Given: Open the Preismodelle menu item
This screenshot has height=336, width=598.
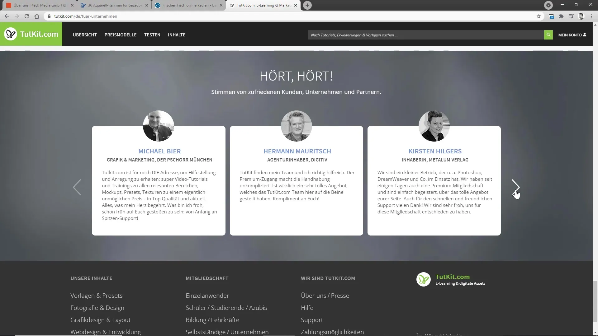Looking at the screenshot, I should (121, 35).
